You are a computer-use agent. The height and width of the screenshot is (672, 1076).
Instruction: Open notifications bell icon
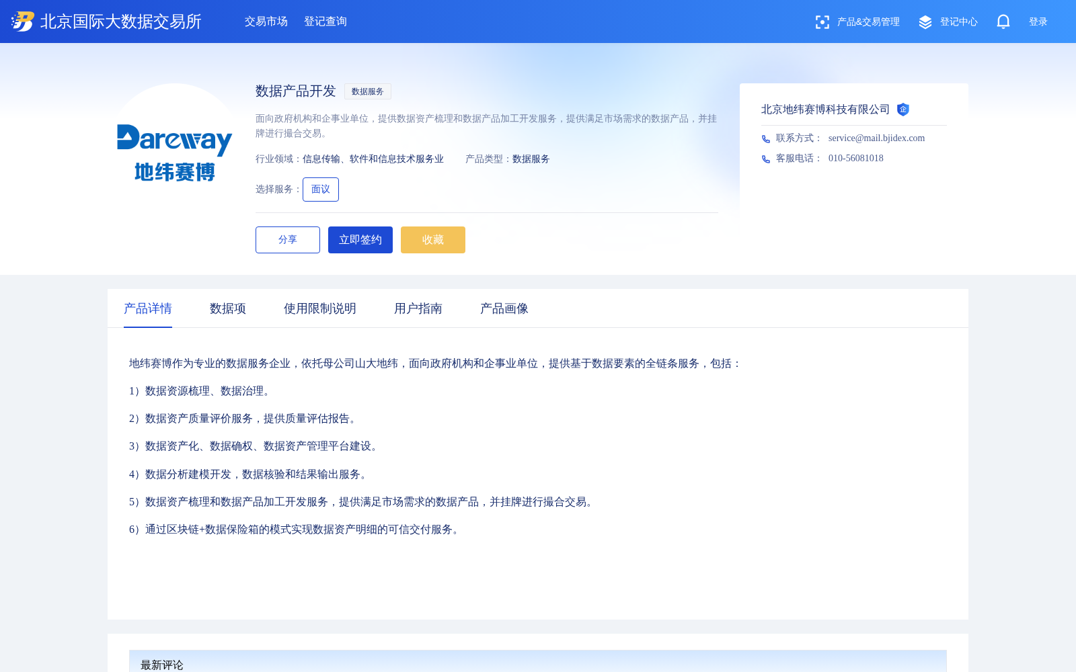pyautogui.click(x=1003, y=22)
